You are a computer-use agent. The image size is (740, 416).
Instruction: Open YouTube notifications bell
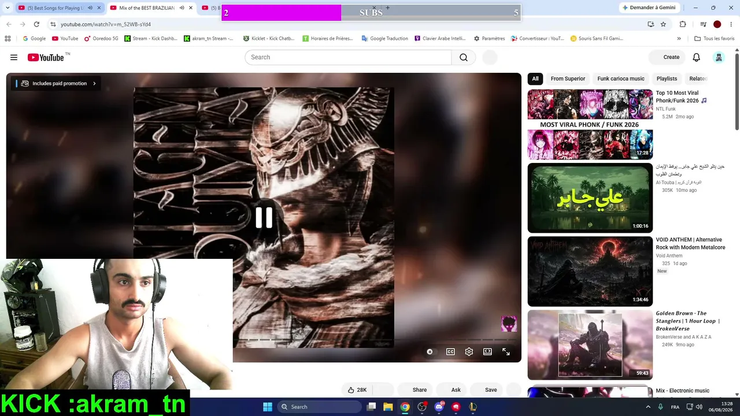click(x=697, y=57)
